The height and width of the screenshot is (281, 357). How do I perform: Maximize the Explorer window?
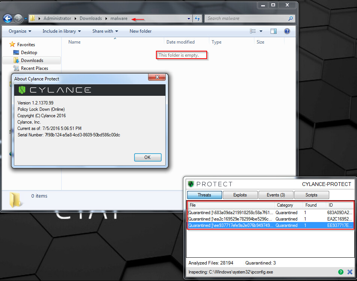click(273, 5)
